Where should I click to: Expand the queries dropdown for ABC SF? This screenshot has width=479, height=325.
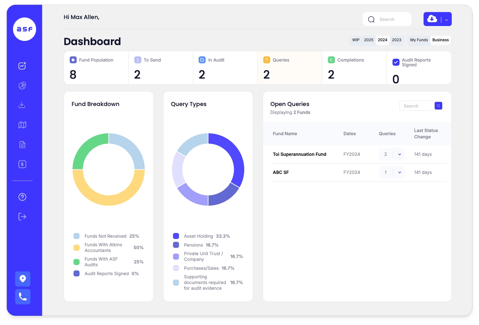point(399,172)
